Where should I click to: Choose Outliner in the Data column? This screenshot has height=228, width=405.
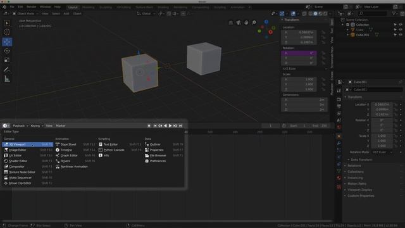(x=164, y=144)
